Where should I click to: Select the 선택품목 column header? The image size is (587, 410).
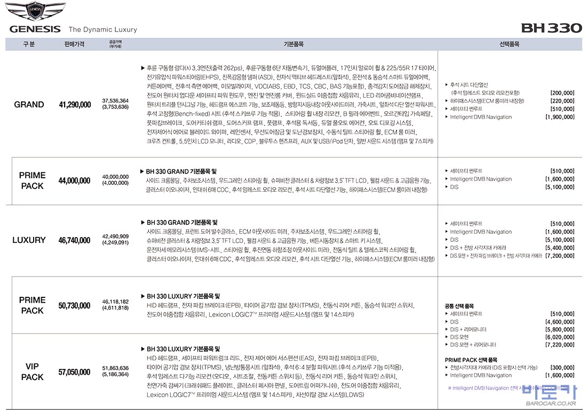click(x=509, y=44)
